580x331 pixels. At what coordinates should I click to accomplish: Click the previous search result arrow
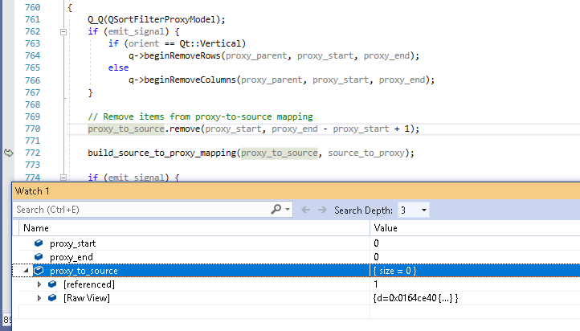tap(306, 210)
